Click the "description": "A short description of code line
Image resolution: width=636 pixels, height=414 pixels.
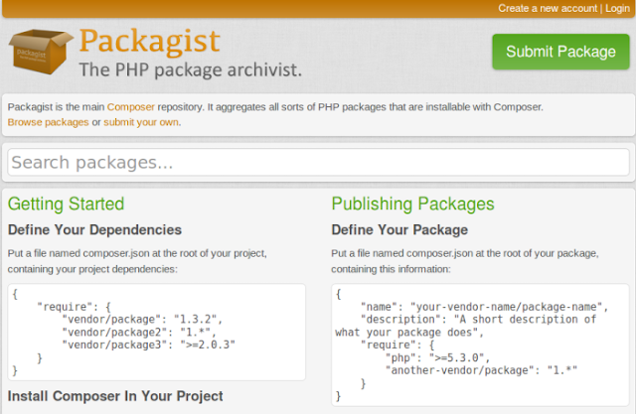click(479, 320)
